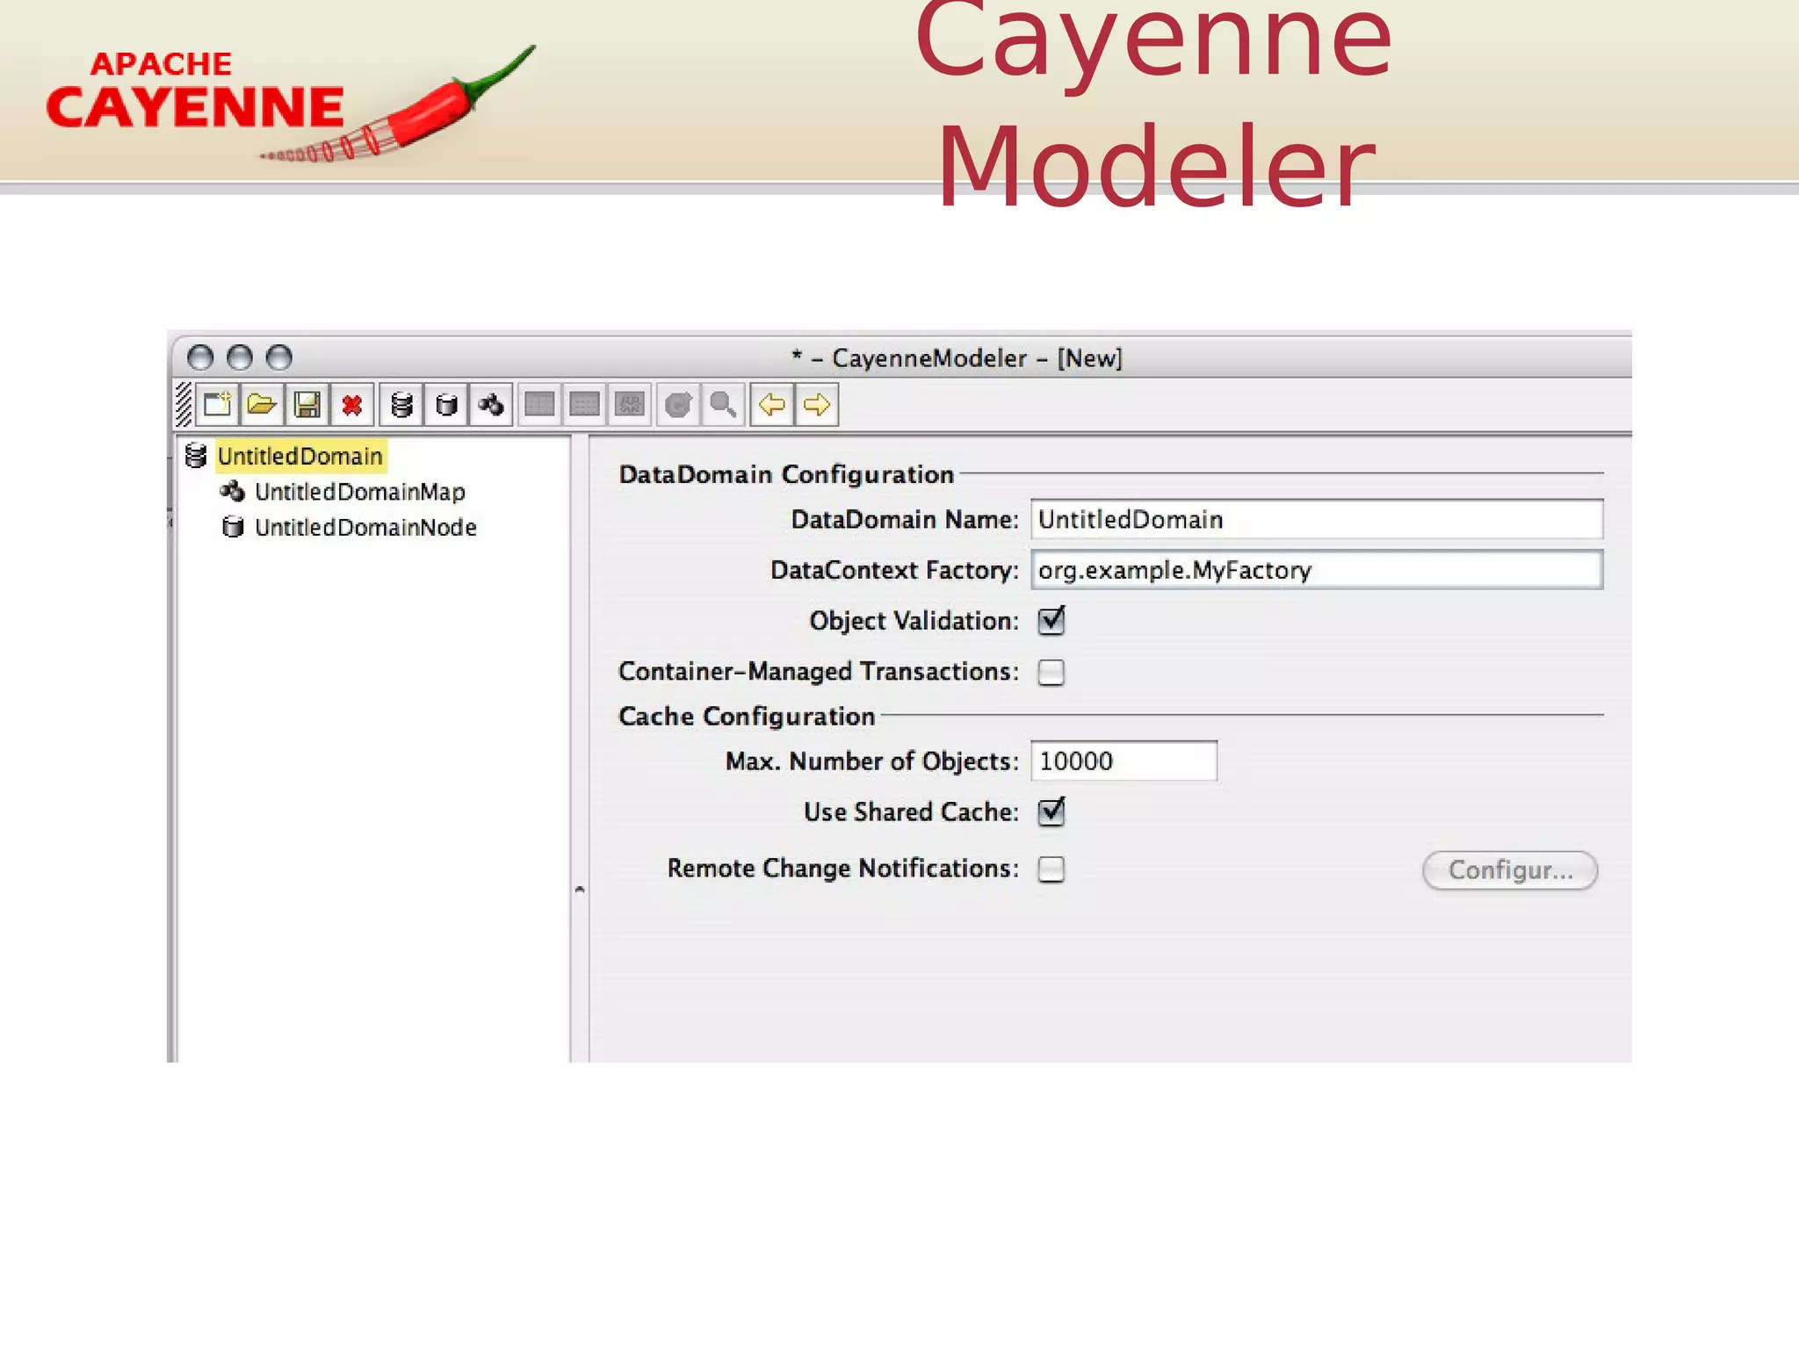The height and width of the screenshot is (1349, 1799).
Task: Click the magnifying glass search icon
Action: 723,405
